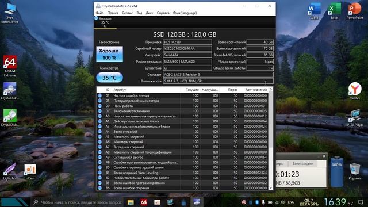
Task: Click the volume icon in system tray
Action: click(x=282, y=202)
